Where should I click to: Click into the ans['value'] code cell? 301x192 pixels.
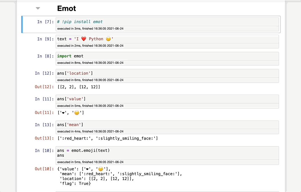[167, 99]
